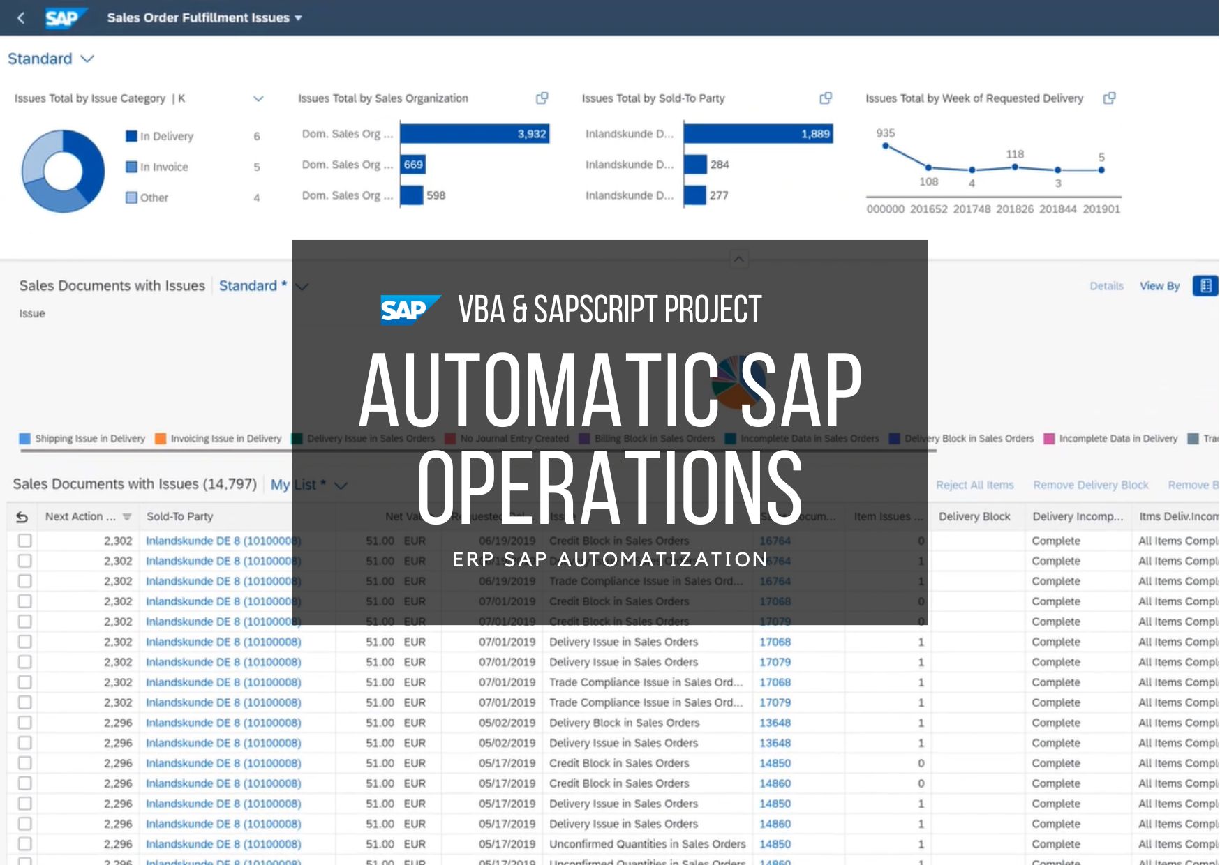Open Sales Organization chart value help
This screenshot has height=865, width=1220.
542,98
